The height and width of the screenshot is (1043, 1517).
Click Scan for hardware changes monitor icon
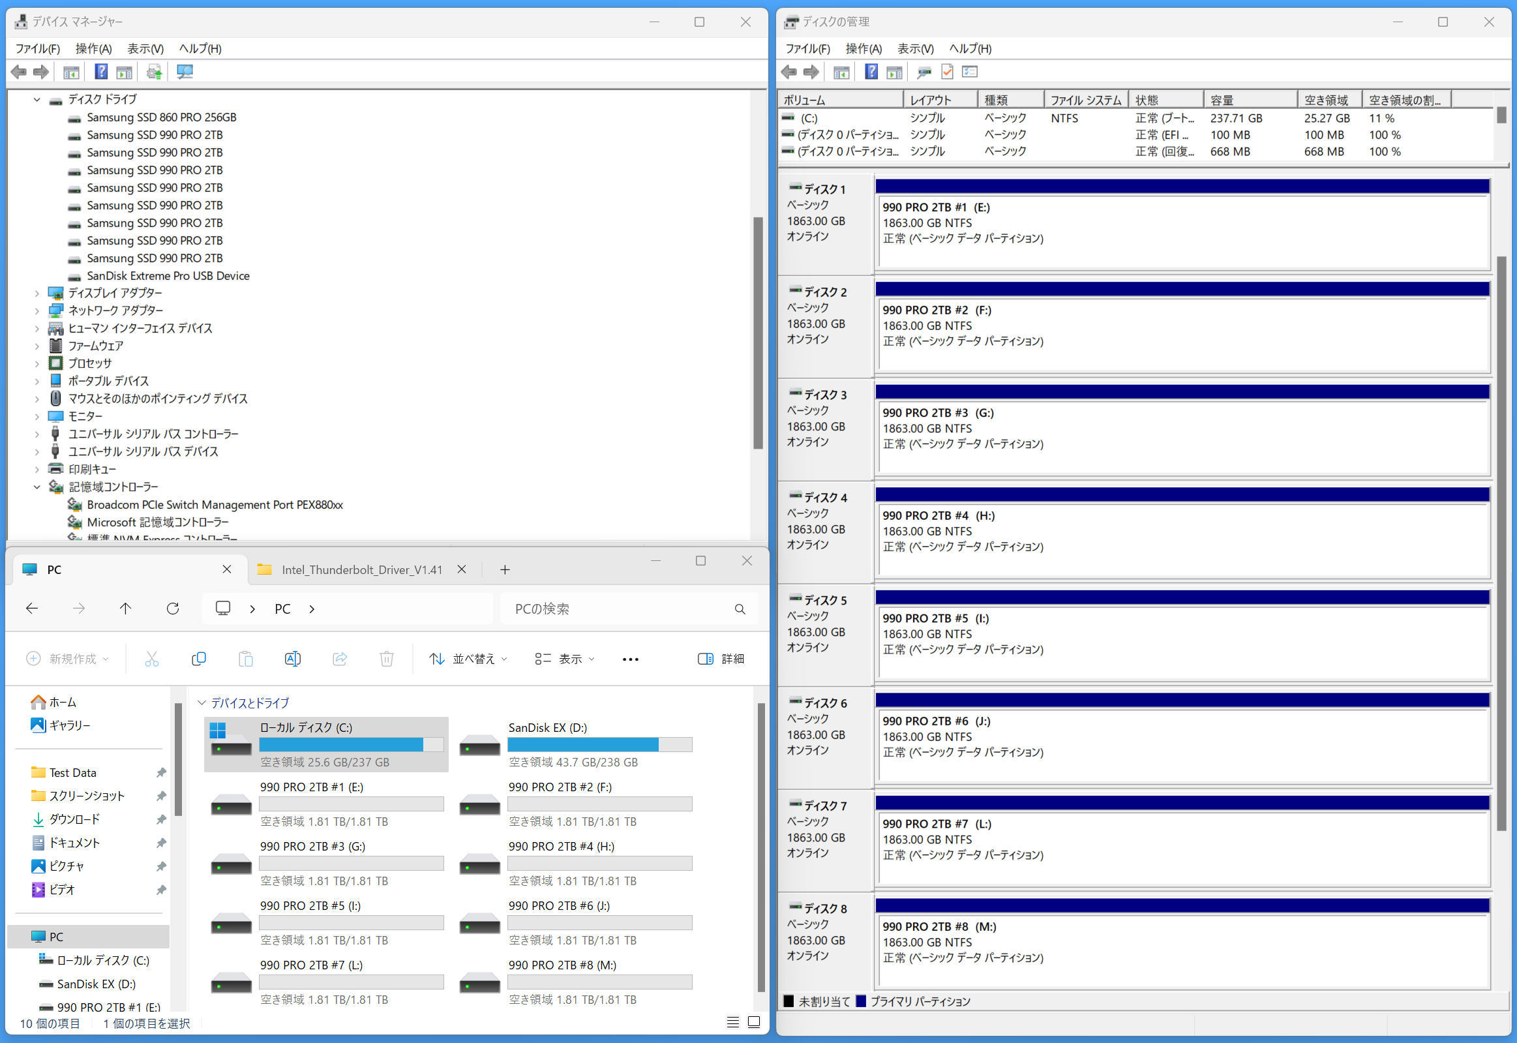[x=185, y=72]
